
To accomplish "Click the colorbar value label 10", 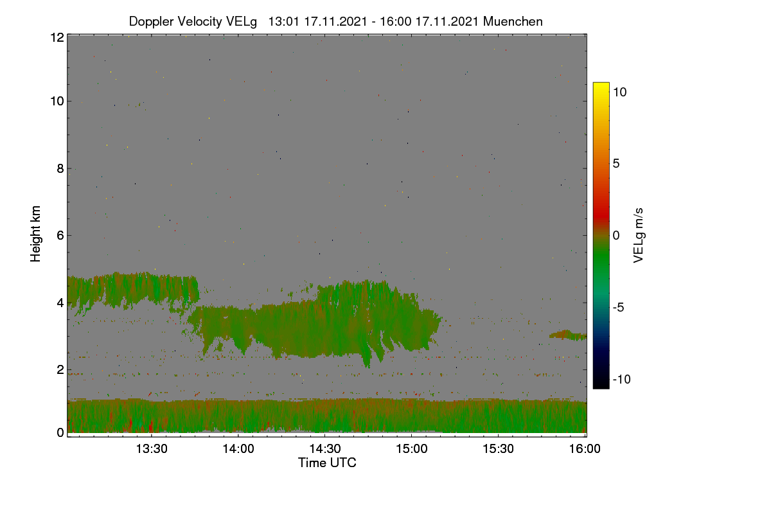I will coord(619,92).
